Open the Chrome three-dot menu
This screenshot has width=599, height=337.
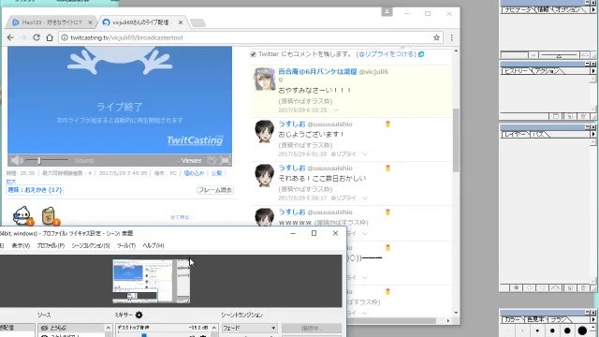click(451, 37)
